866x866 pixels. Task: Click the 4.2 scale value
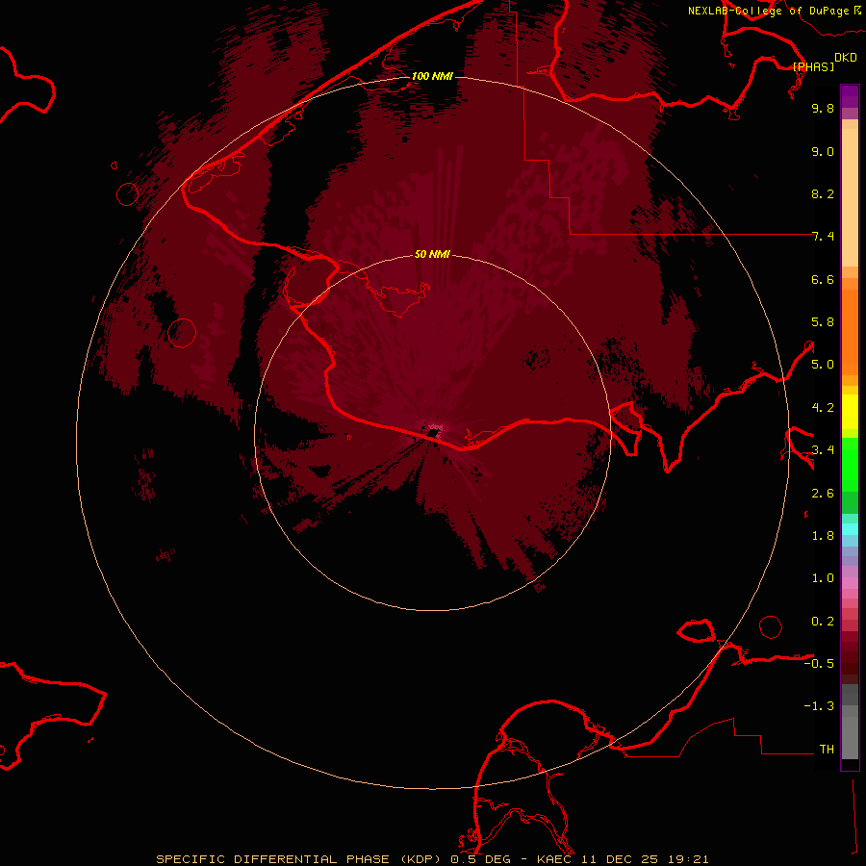coord(823,408)
